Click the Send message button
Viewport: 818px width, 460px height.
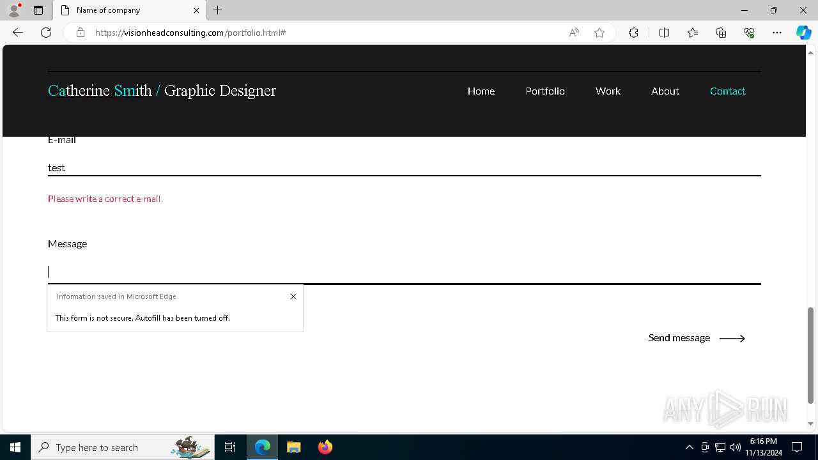tap(697, 338)
